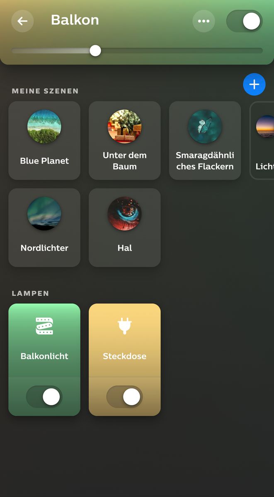Switch off the Steckdose toggle
This screenshot has width=274, height=497.
125,397
